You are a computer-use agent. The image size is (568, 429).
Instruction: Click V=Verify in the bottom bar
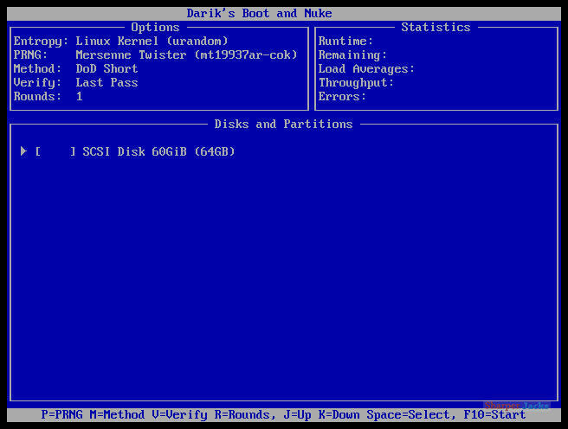coord(179,414)
